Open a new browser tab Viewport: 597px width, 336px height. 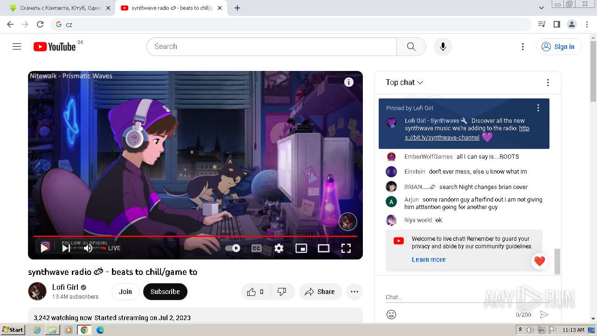point(237,8)
